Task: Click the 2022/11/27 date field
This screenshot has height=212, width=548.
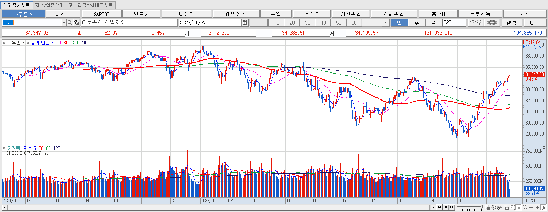Action: [210, 23]
